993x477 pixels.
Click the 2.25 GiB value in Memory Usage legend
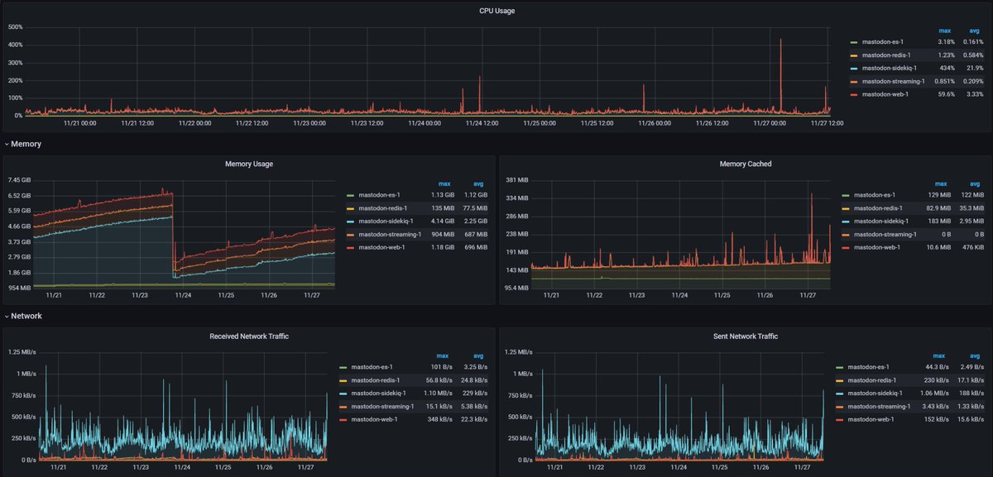tap(475, 221)
